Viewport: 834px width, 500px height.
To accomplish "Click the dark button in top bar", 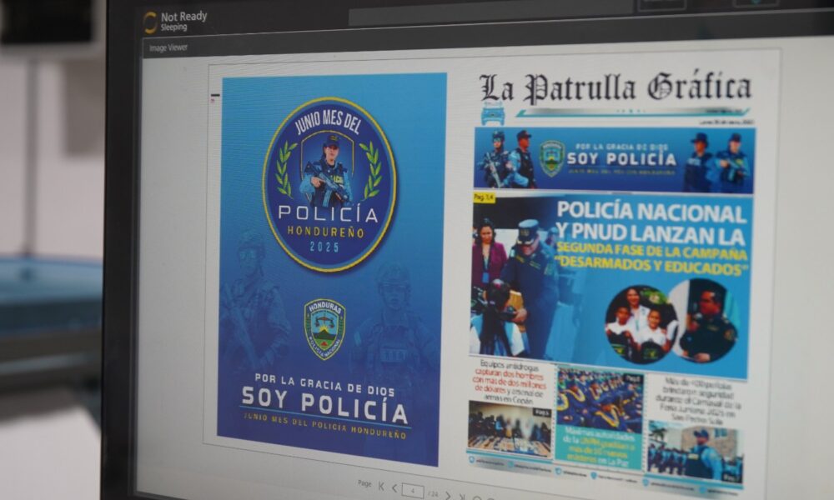I will [x=661, y=5].
